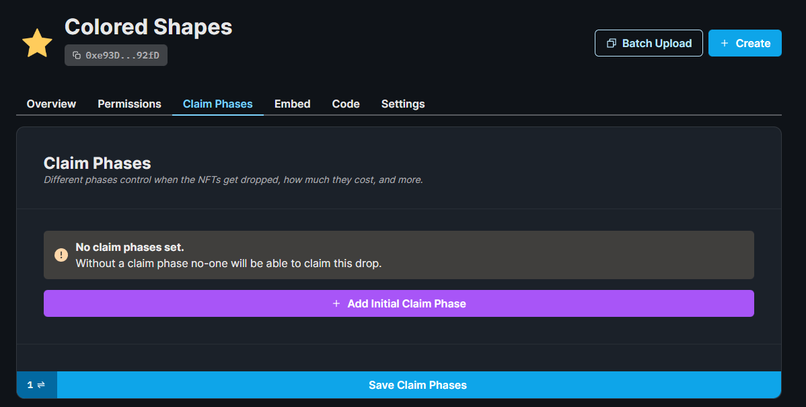Click the Batch Upload button
The image size is (806, 407).
(x=649, y=42)
